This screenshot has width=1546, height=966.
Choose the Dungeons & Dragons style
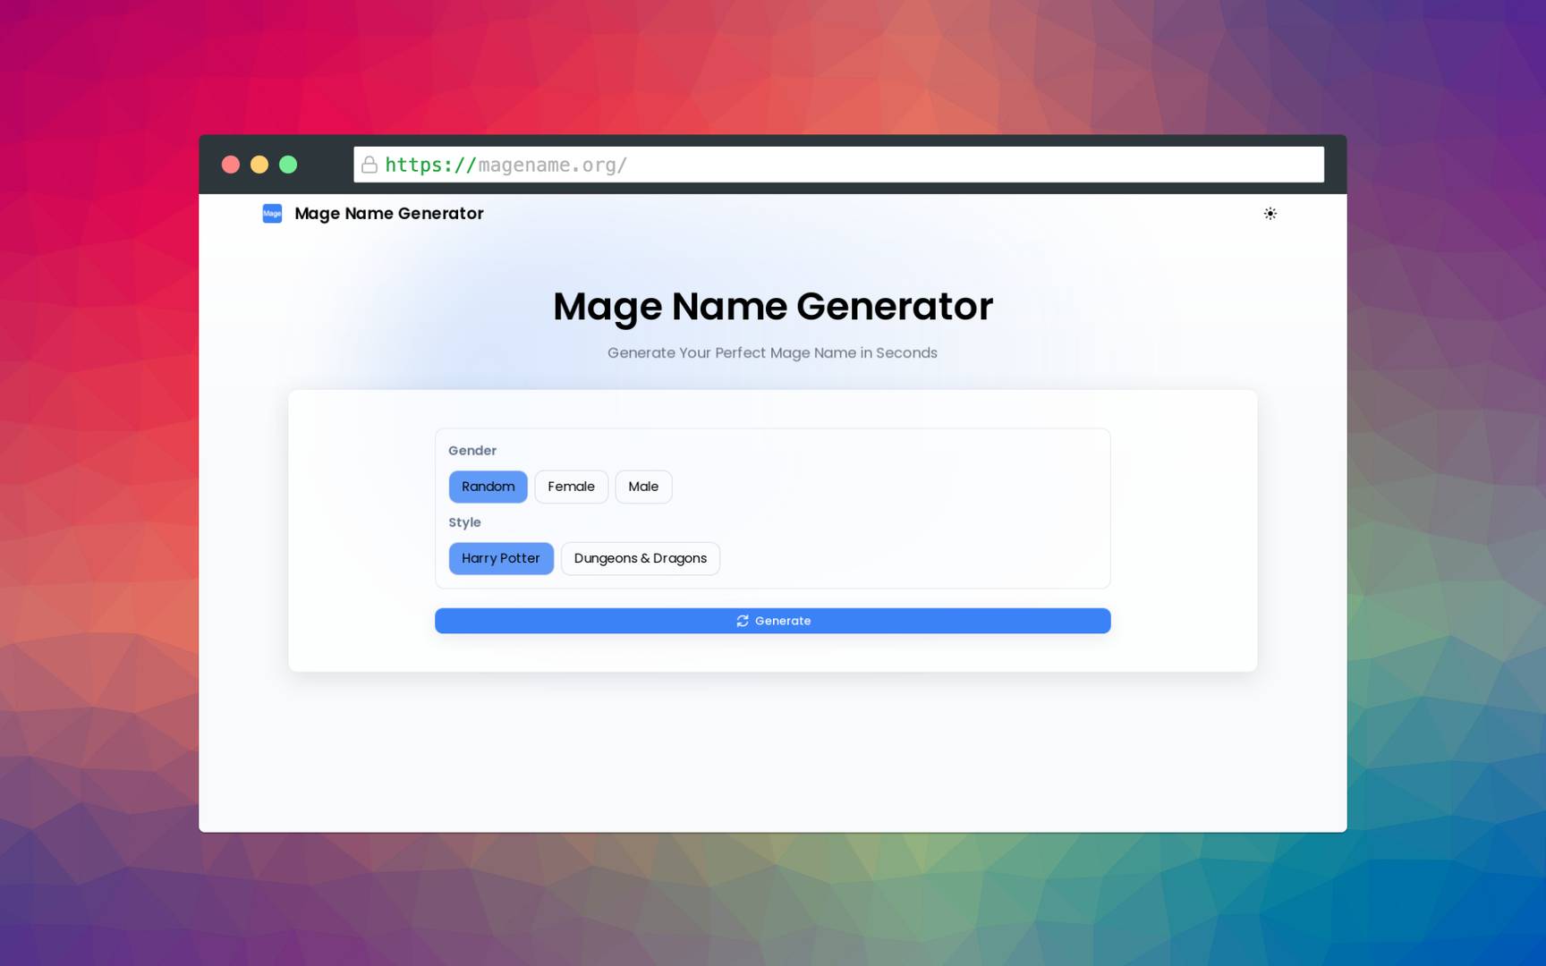coord(641,558)
